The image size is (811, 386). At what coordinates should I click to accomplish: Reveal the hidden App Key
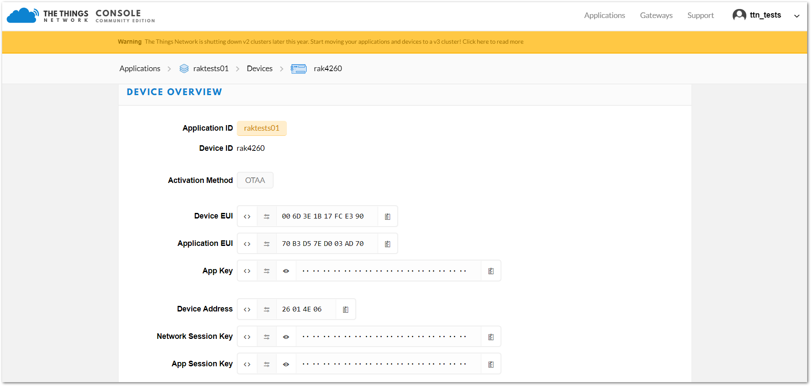pos(286,271)
